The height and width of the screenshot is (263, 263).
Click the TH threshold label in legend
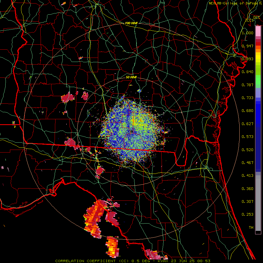[x=251, y=228]
